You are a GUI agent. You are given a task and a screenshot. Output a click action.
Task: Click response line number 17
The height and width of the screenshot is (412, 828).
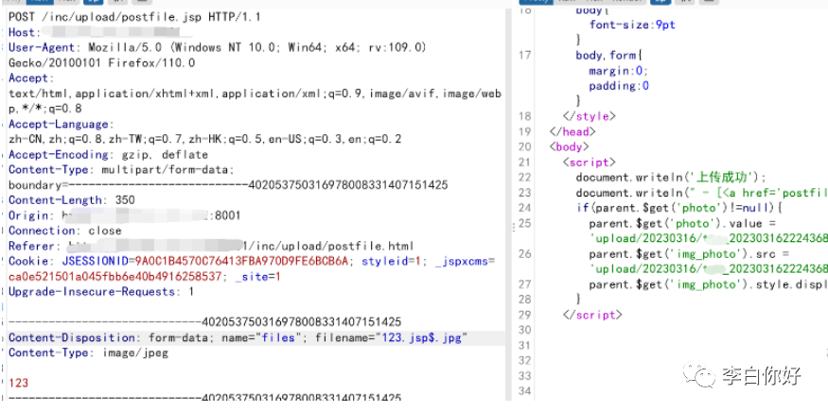click(x=524, y=55)
